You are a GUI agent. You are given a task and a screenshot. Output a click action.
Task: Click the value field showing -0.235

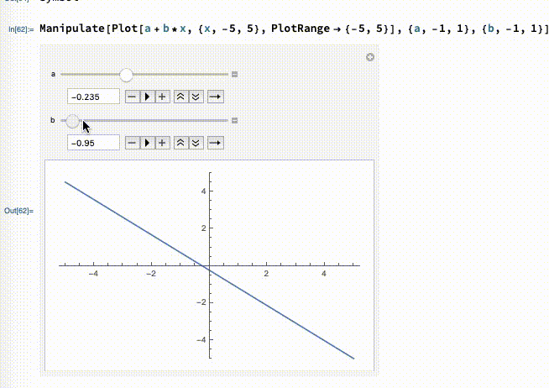click(93, 97)
